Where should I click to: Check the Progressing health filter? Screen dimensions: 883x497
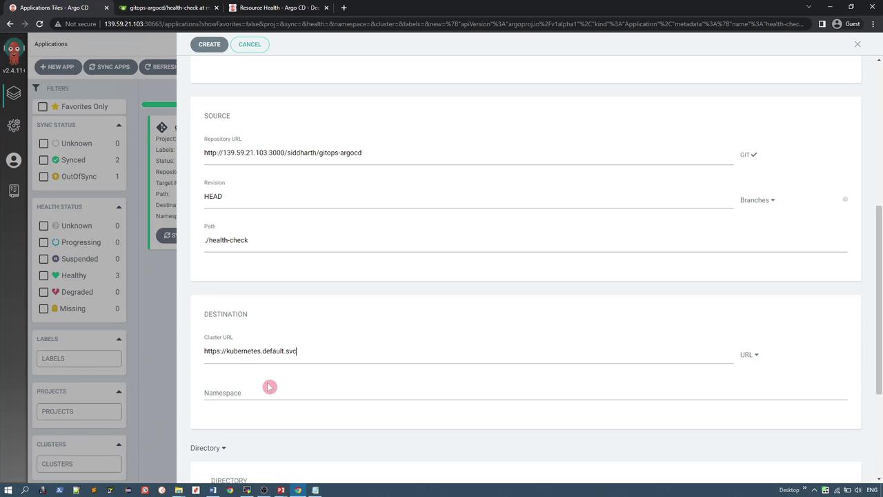pyautogui.click(x=43, y=242)
